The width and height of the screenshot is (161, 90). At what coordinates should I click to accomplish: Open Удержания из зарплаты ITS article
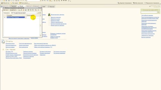147,35
